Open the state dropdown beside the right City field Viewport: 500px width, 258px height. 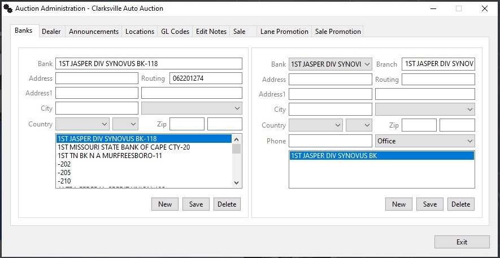tap(425, 110)
